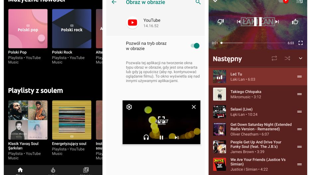311x175 pixels.
Task: Skip to previous track in player
Action: point(239,22)
